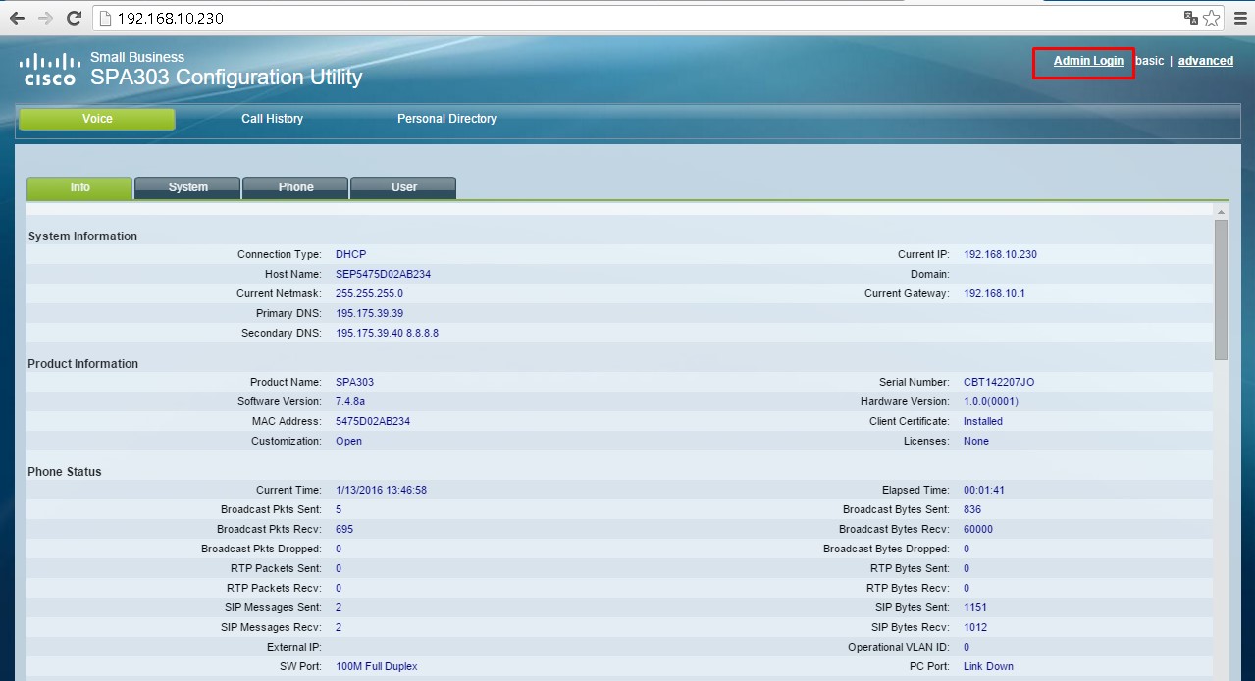Click the scrollbar up arrow
This screenshot has width=1255, height=681.
pyautogui.click(x=1221, y=211)
